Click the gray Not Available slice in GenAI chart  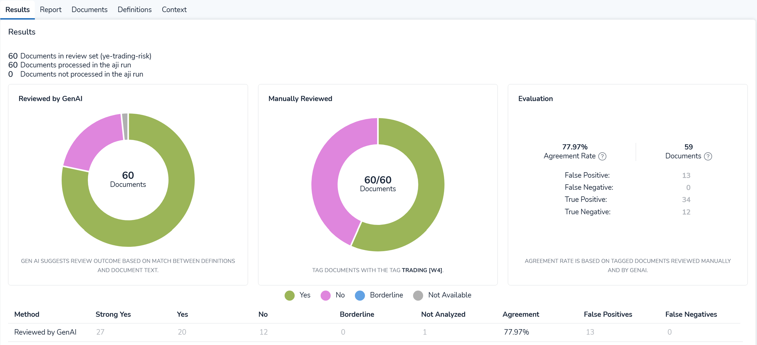[125, 126]
